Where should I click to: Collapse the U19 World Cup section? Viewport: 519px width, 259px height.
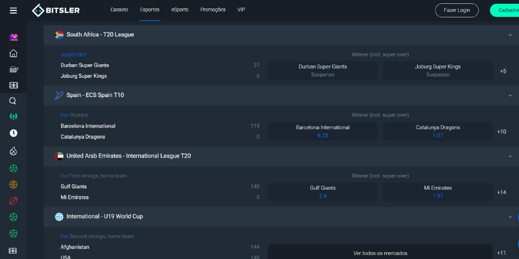(x=510, y=217)
